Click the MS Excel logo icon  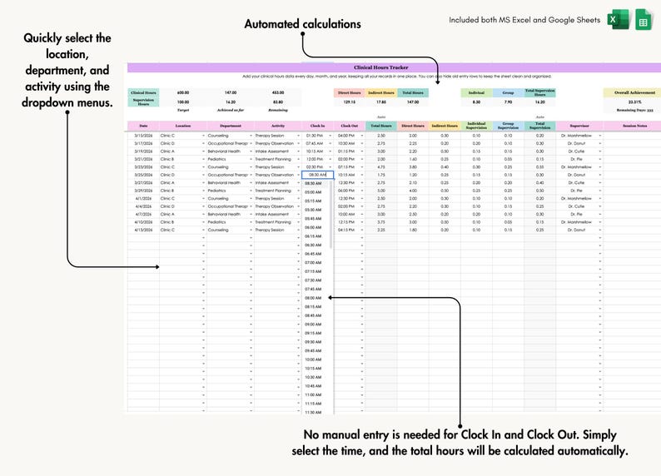tap(618, 19)
